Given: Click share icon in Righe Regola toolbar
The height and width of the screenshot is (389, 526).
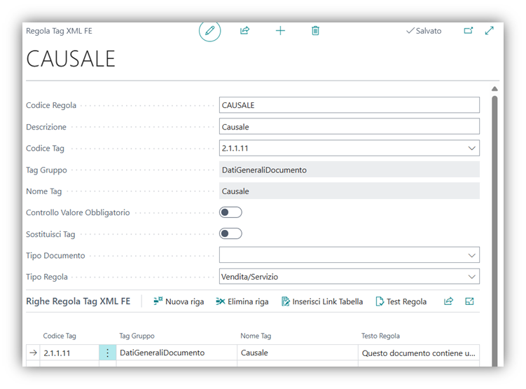Looking at the screenshot, I should 448,301.
